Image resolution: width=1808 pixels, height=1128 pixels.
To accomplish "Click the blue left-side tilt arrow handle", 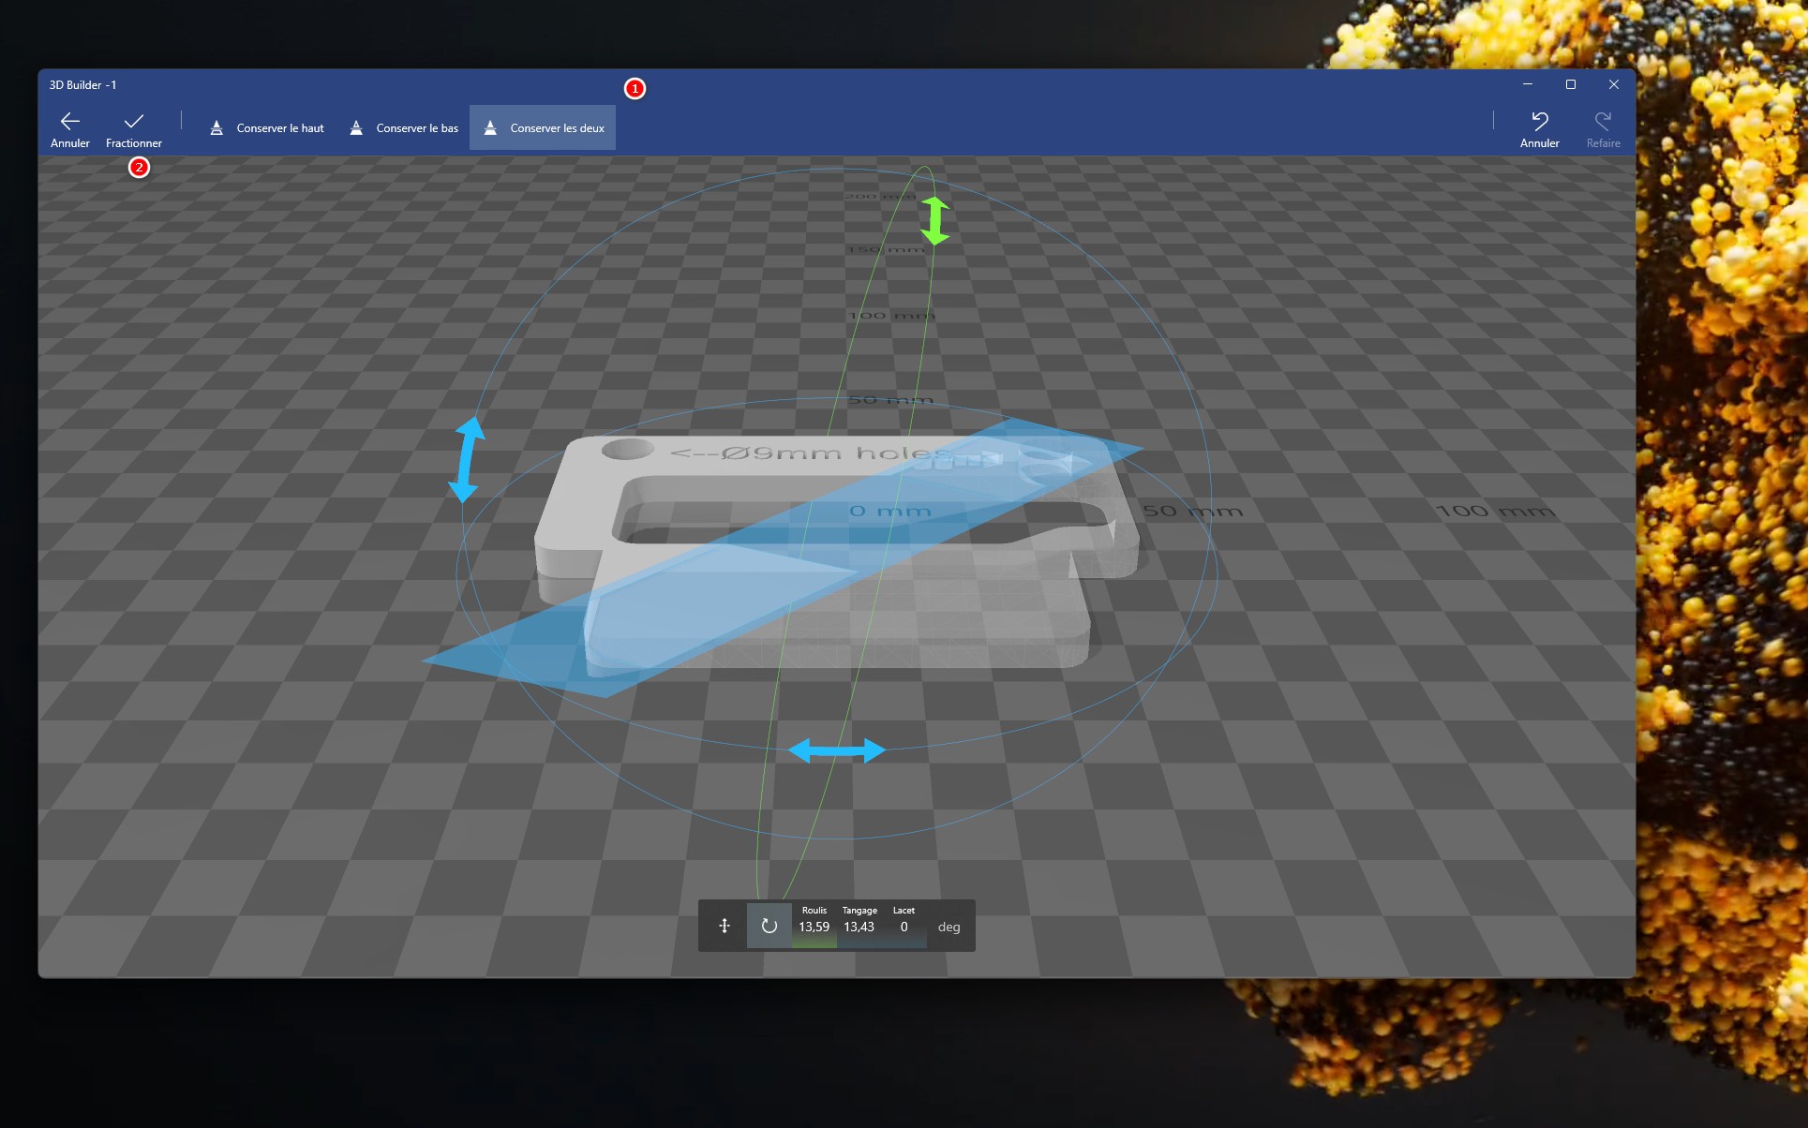I will (x=467, y=459).
